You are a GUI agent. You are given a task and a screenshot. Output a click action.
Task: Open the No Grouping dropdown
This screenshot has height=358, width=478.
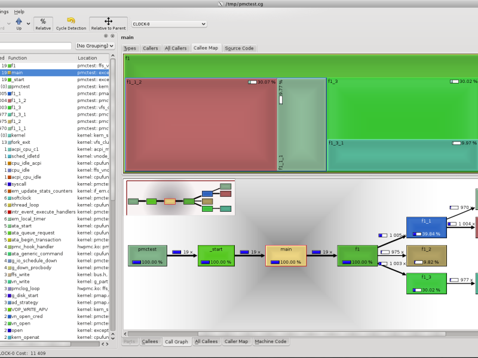95,46
